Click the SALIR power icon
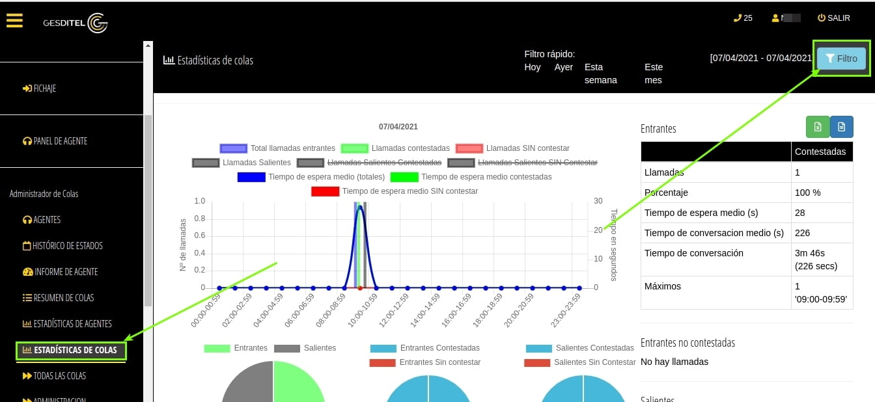 click(x=822, y=18)
